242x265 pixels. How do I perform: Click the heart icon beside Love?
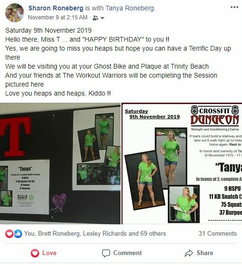click(x=35, y=253)
